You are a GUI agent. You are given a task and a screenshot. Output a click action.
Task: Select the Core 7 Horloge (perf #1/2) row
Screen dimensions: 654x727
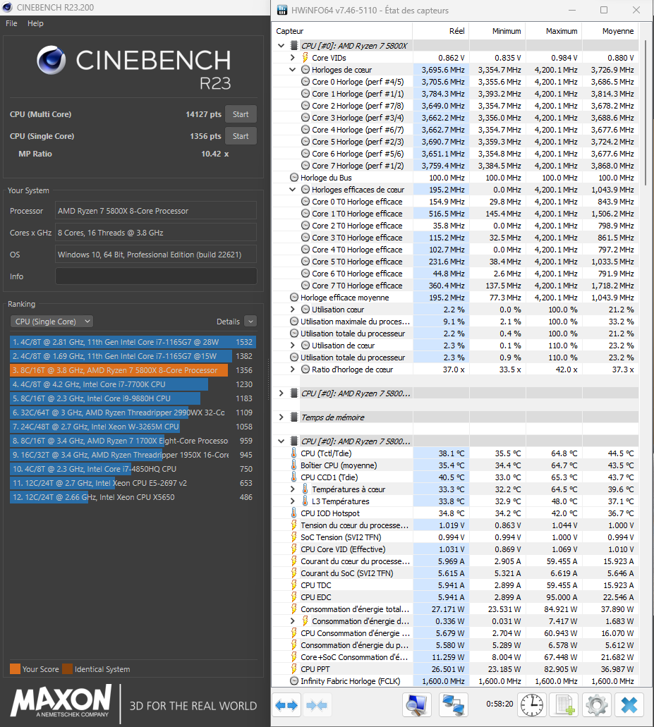[x=455, y=166]
